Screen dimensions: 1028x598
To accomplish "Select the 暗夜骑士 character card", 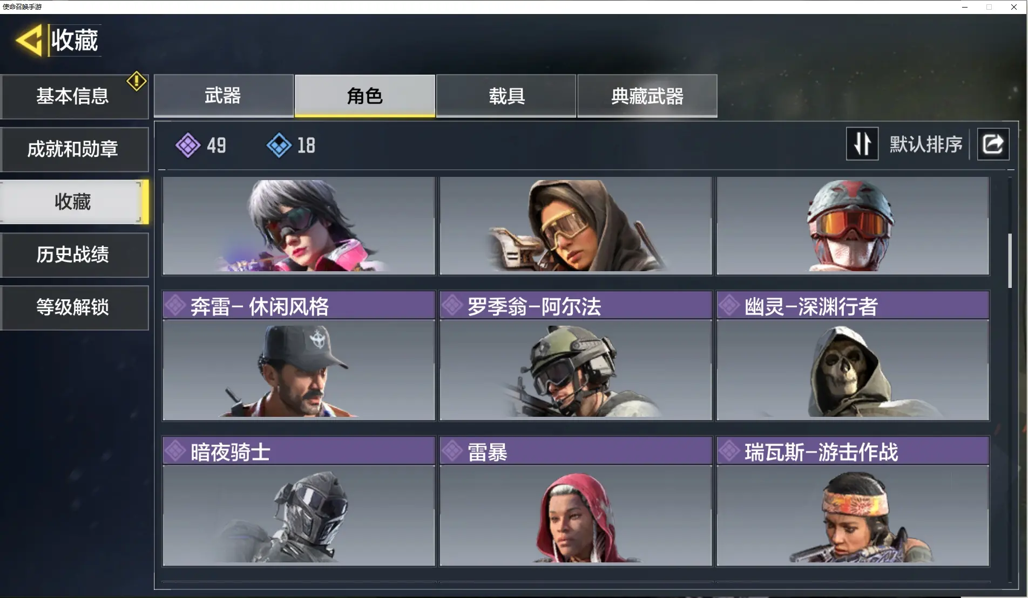I will (x=299, y=501).
